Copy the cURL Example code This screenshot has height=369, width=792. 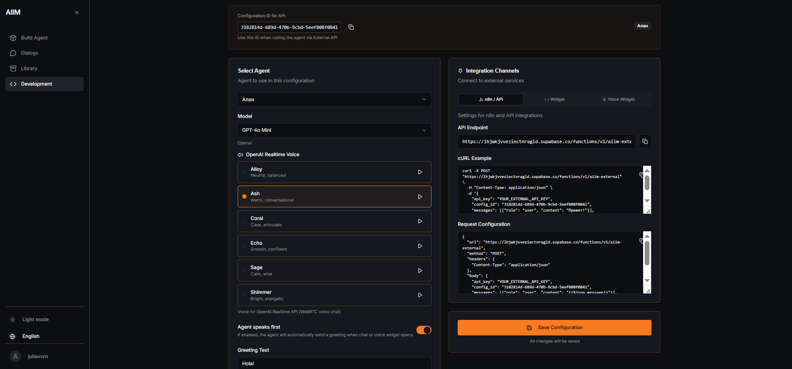pyautogui.click(x=641, y=175)
